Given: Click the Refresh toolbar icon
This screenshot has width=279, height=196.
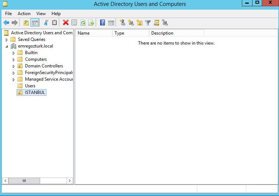Looking at the screenshot, I should (x=83, y=23).
